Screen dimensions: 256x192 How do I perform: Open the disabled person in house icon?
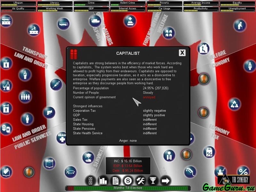pyautogui.click(x=204, y=49)
